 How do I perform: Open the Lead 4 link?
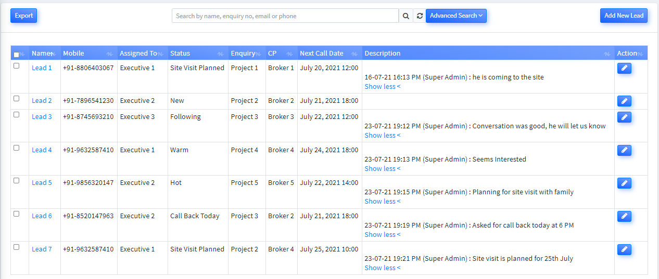click(42, 150)
